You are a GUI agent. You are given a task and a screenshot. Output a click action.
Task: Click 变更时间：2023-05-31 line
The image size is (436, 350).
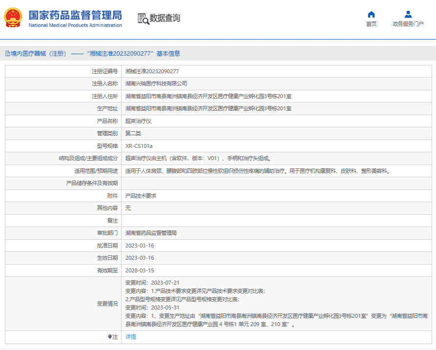(152, 308)
